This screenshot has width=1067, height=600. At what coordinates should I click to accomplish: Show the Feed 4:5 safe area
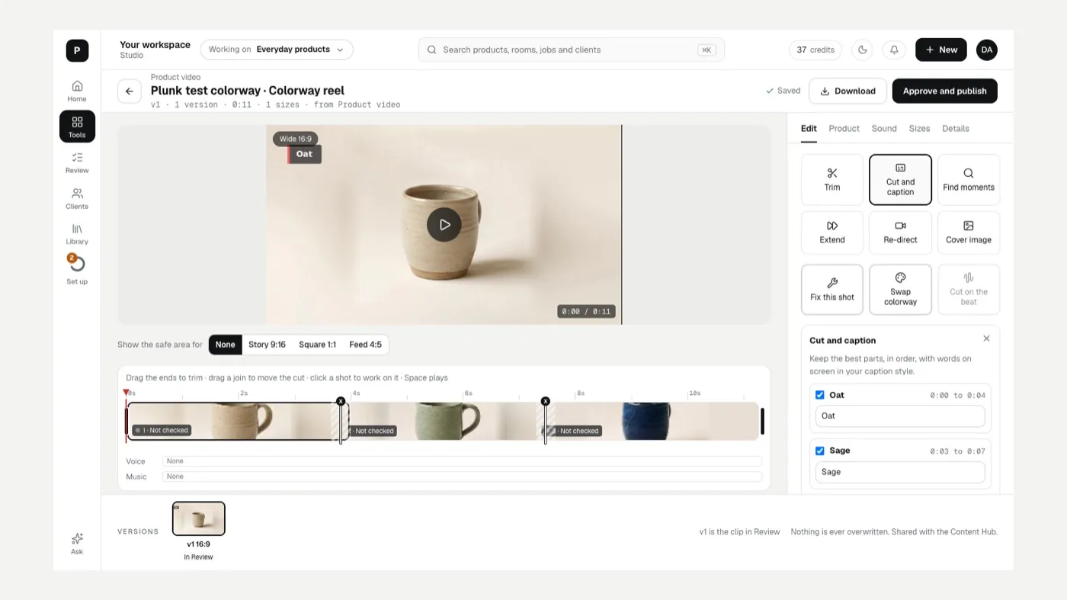click(365, 345)
